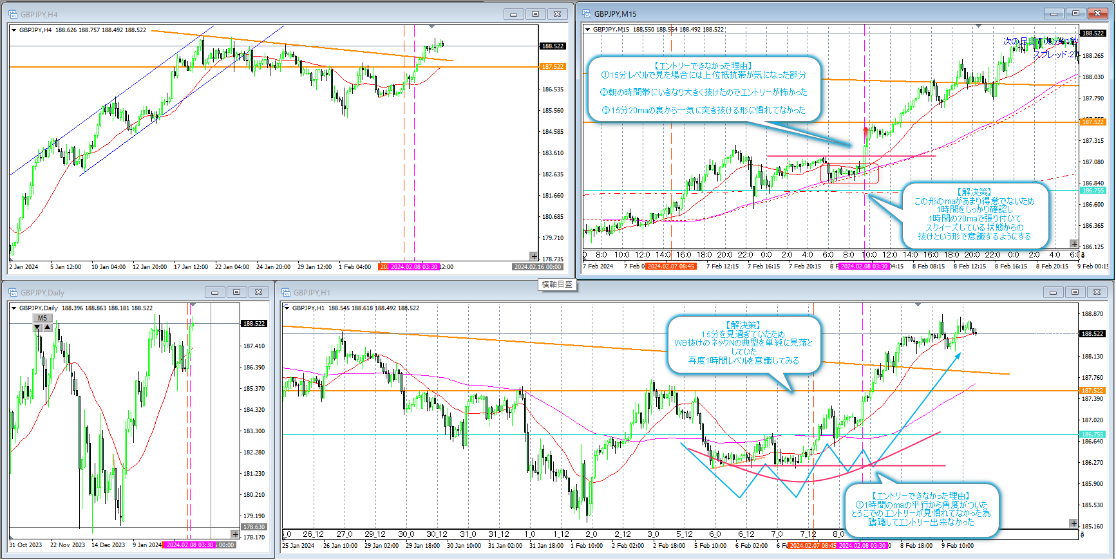Click the cyan 186.755 price label in M15 chart
The image size is (1116, 560).
(x=1093, y=191)
